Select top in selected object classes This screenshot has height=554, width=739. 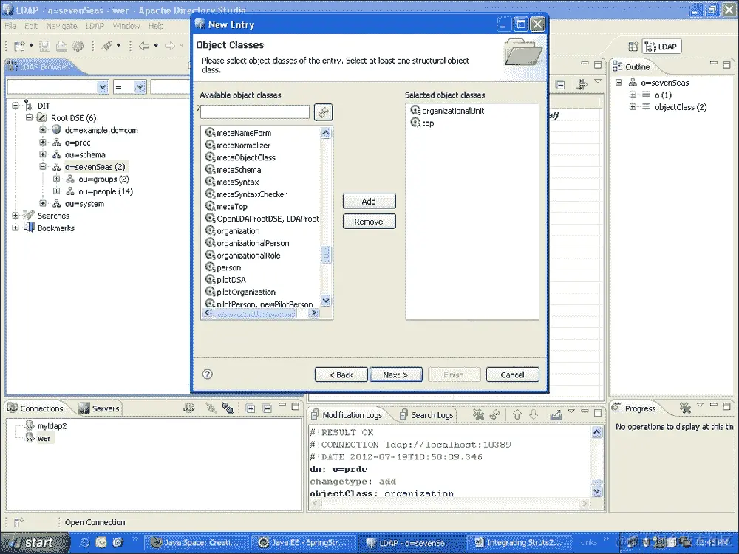(x=427, y=123)
